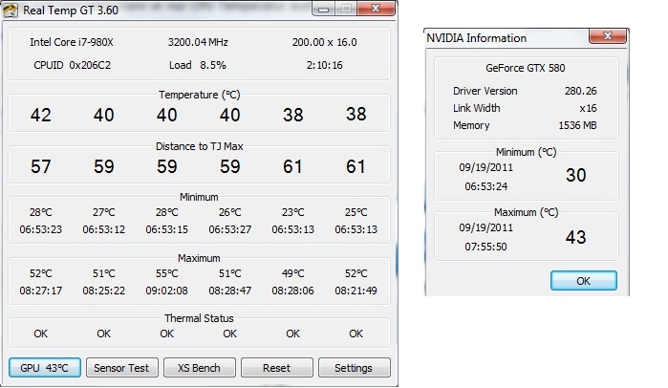This screenshot has width=668, height=388.
Task: Close the Real Temp GT window
Action: (x=376, y=8)
